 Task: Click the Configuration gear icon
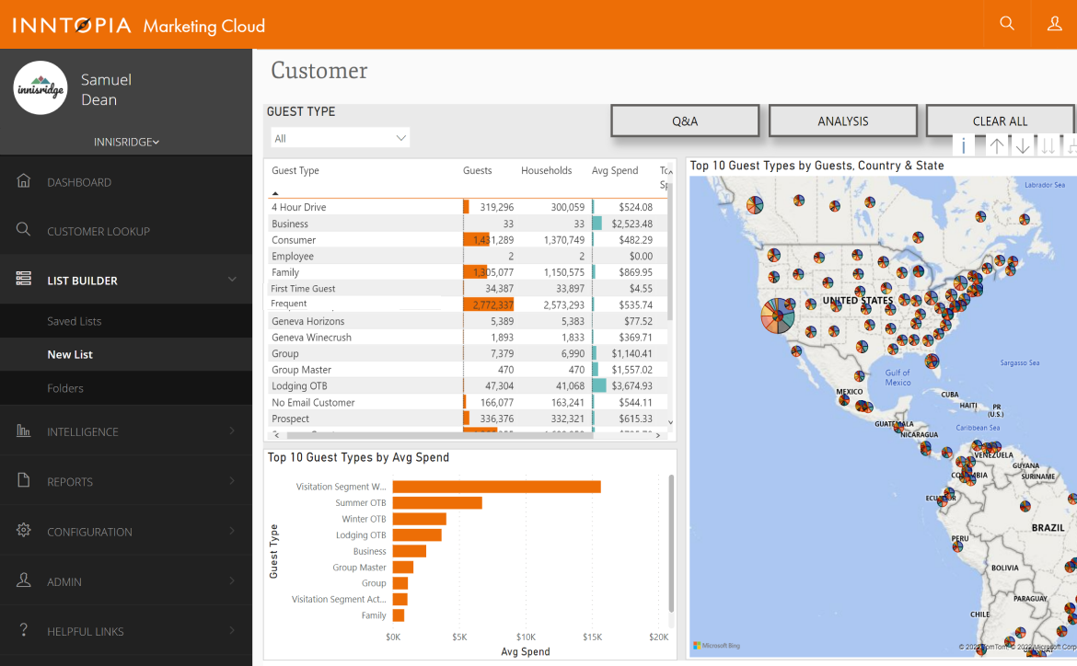coord(24,531)
